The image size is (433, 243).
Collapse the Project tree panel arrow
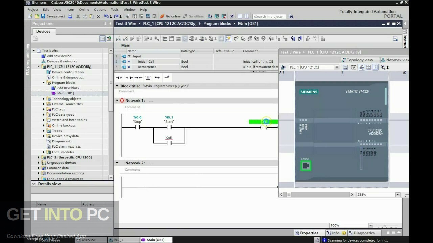click(111, 24)
